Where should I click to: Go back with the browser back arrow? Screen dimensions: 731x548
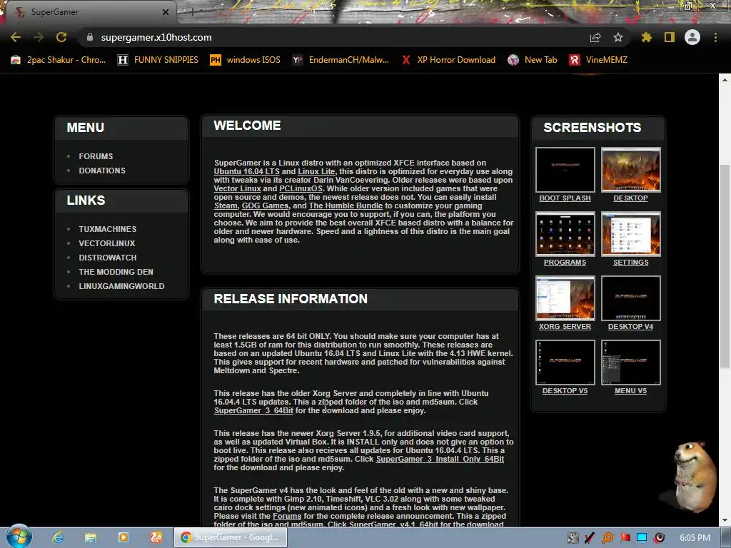(x=16, y=37)
